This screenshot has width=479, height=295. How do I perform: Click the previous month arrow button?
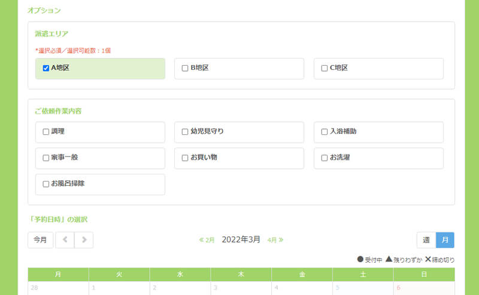click(65, 240)
